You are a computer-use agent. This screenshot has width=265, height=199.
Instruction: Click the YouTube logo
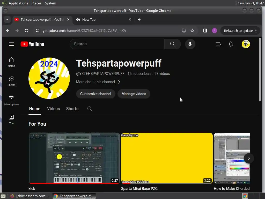(x=32, y=44)
